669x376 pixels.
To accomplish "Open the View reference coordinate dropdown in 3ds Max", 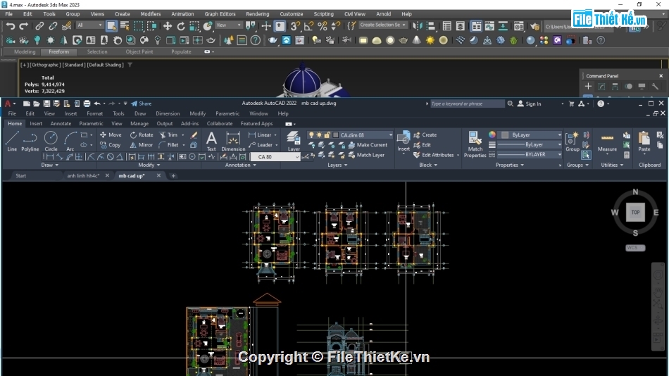I will coord(229,25).
